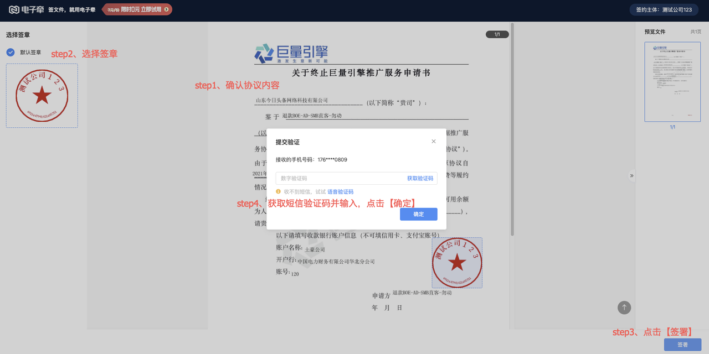Click the document title 关于终止巨量引擎推广服务申请书
709x354 pixels.
click(x=361, y=72)
